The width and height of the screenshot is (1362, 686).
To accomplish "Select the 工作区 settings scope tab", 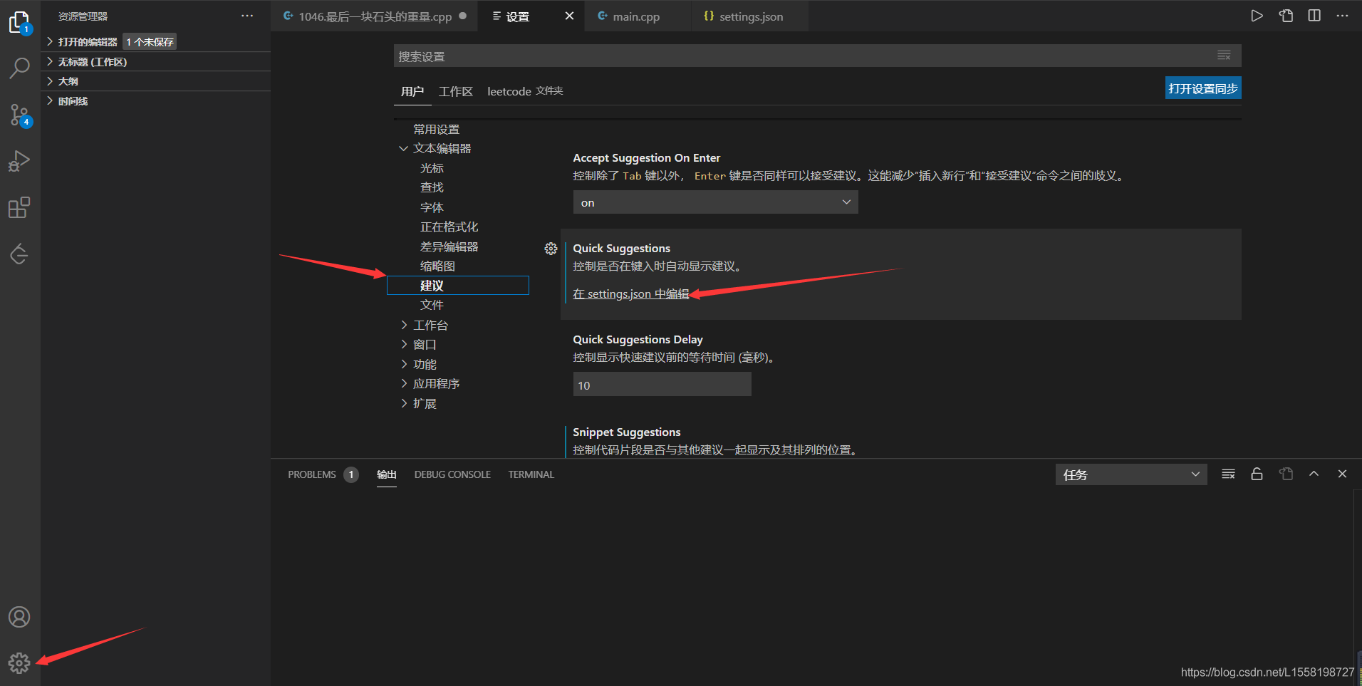I will coord(456,91).
